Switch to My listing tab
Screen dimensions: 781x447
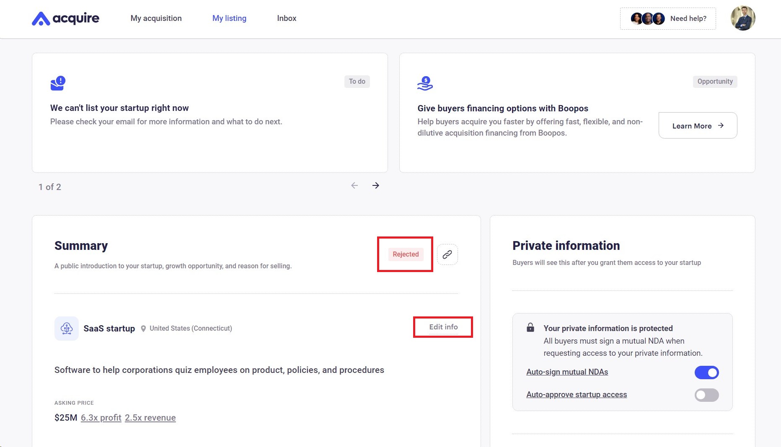click(229, 18)
